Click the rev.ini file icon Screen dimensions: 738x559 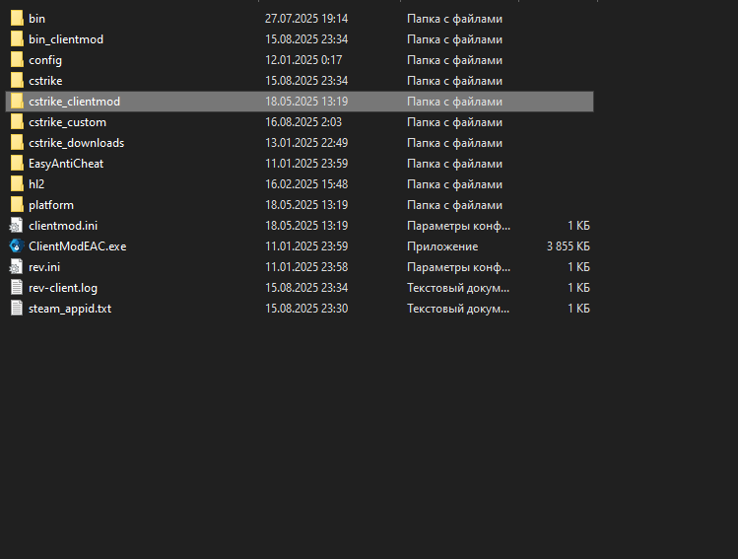coord(17,267)
